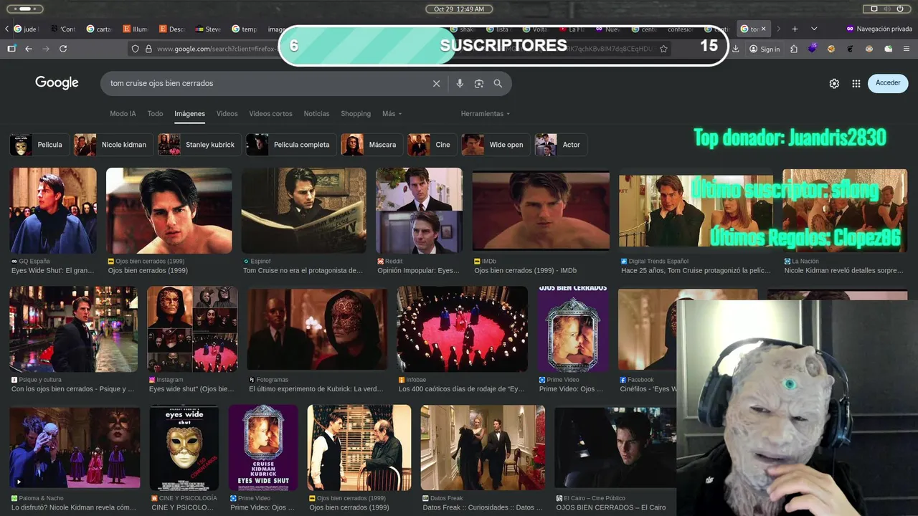Screen dimensions: 918x516
Task: Open the list all tabs dropdown
Action: [814, 29]
